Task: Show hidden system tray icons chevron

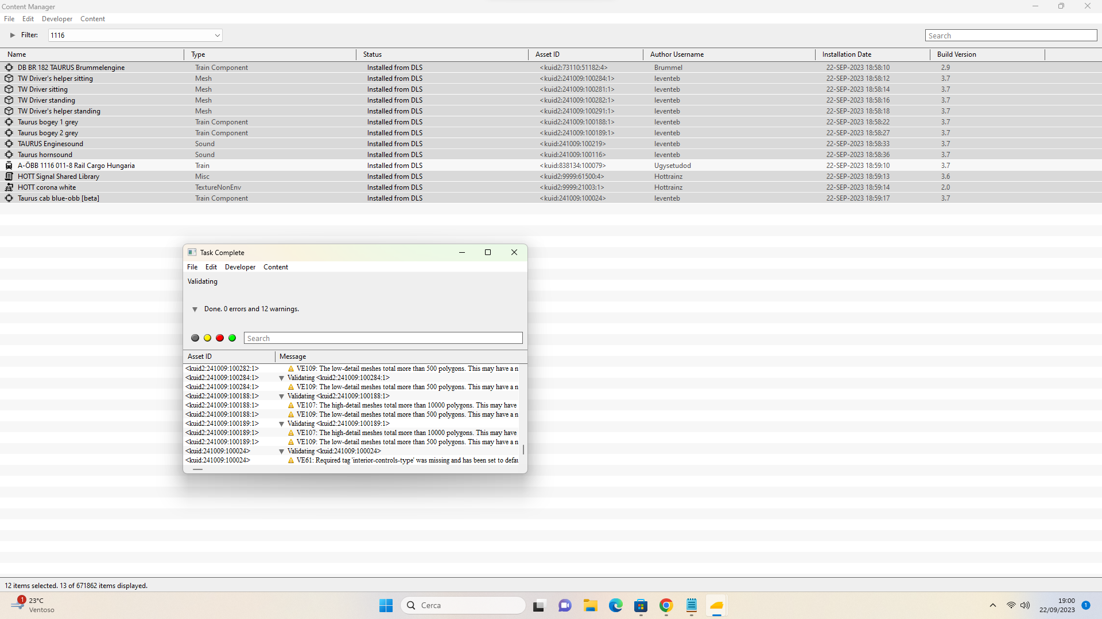Action: [993, 605]
